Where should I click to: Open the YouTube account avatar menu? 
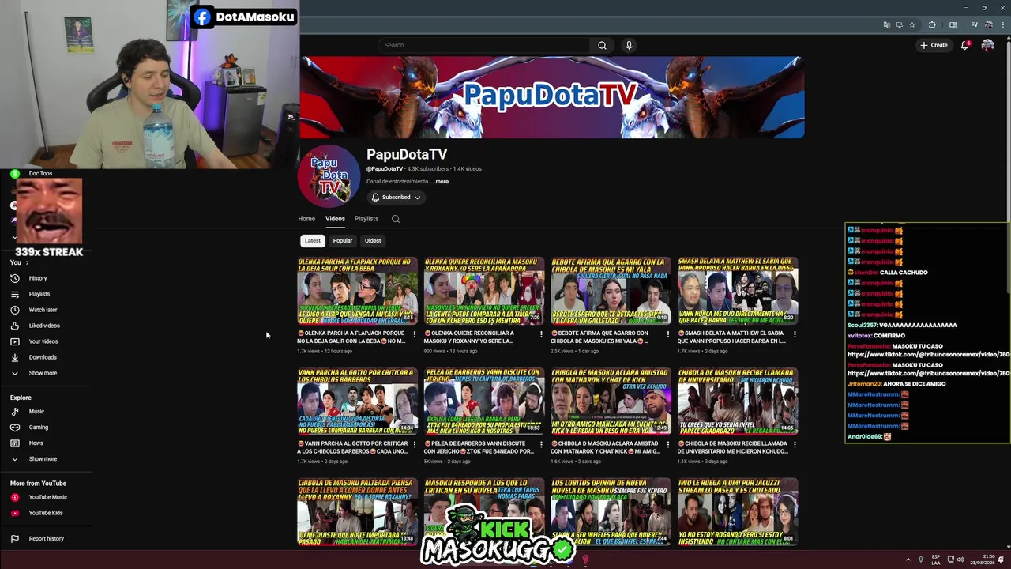click(x=987, y=45)
